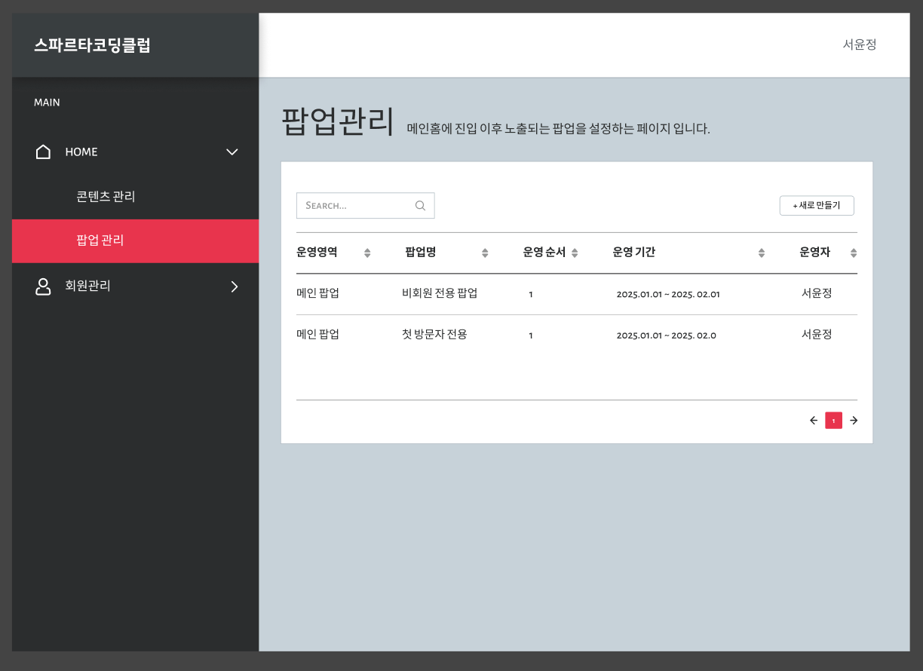Click the + 새로 만들기 button
This screenshot has width=923, height=671.
pyautogui.click(x=817, y=205)
